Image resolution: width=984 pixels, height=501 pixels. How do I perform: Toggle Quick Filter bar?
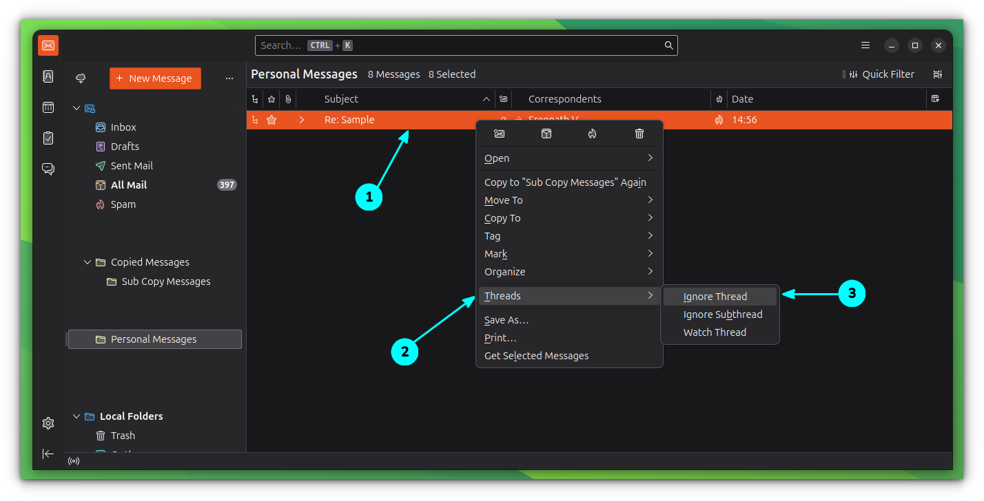881,74
